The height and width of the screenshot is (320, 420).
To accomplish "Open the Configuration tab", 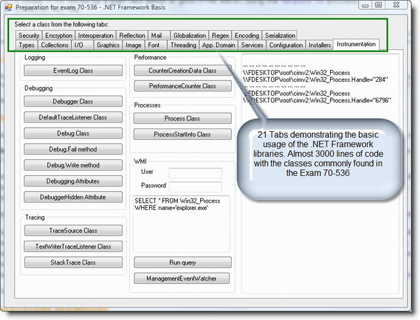I will click(x=286, y=45).
